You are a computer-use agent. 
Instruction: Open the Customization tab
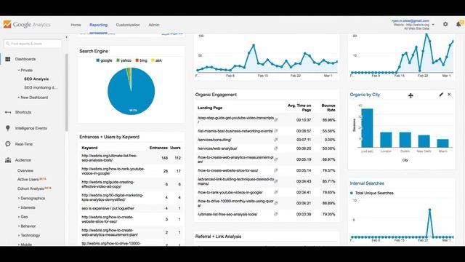pos(128,25)
